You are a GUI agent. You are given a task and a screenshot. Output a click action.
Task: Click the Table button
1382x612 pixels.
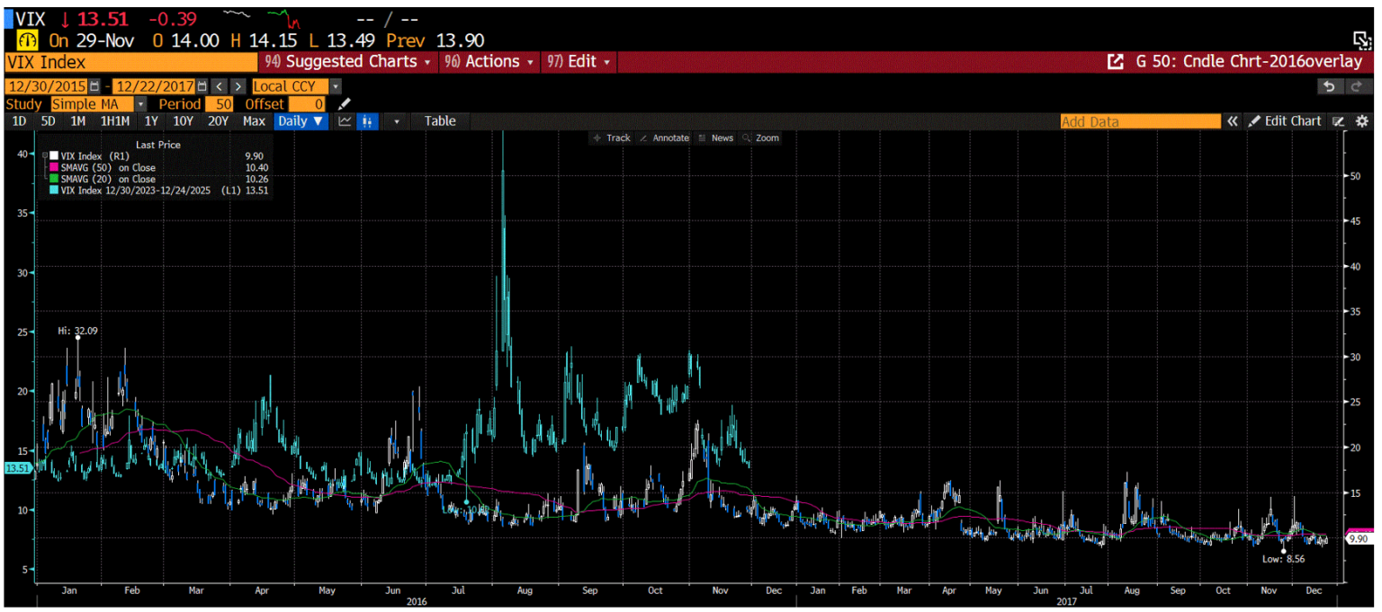point(439,121)
